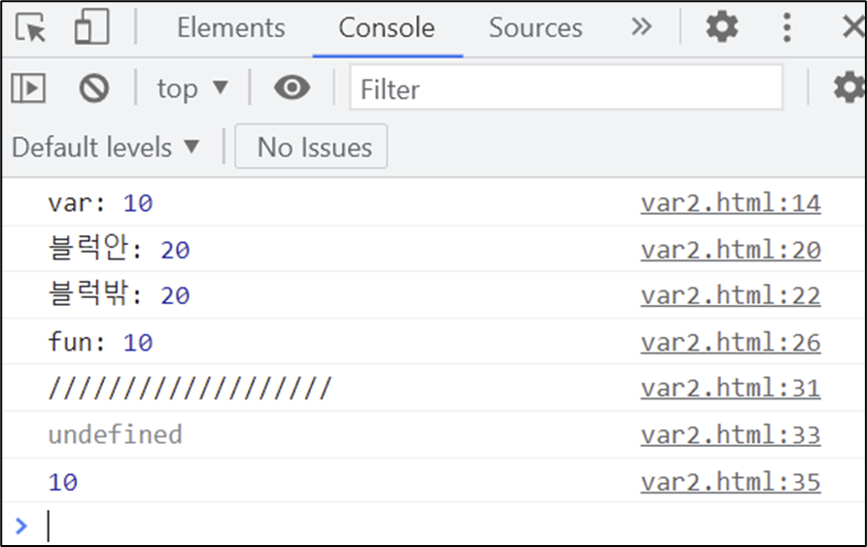
Task: Toggle the device toolbar icon
Action: coord(91,27)
